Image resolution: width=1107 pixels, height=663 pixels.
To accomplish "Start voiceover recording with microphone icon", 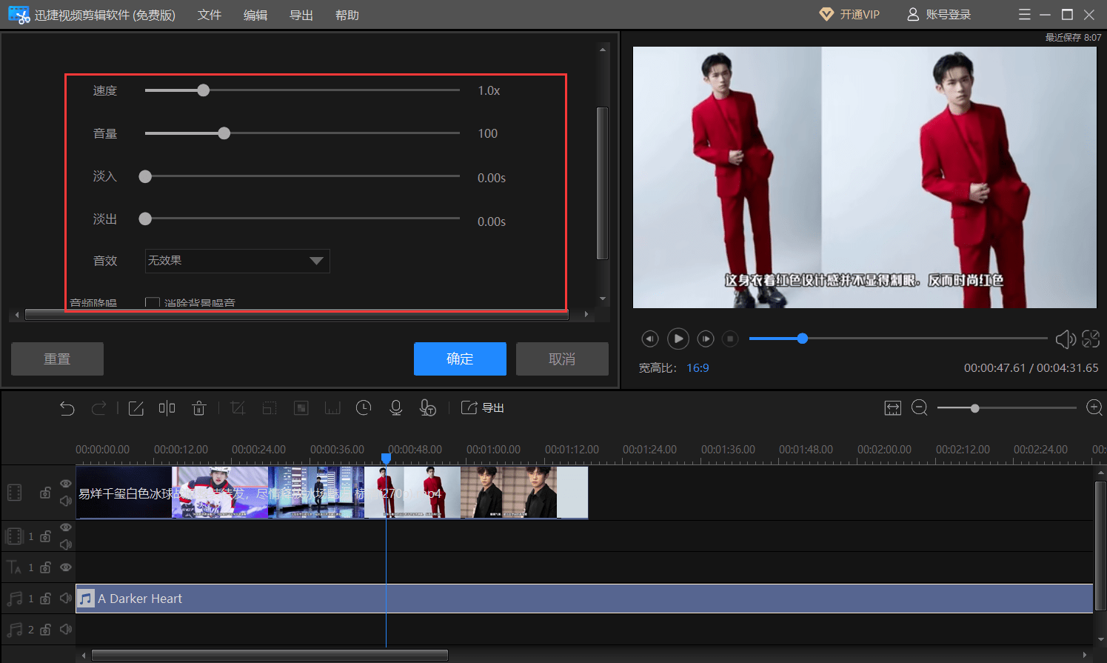I will (x=396, y=408).
